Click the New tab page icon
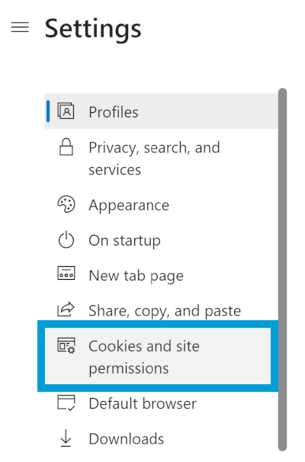This screenshot has height=462, width=305. click(x=66, y=273)
